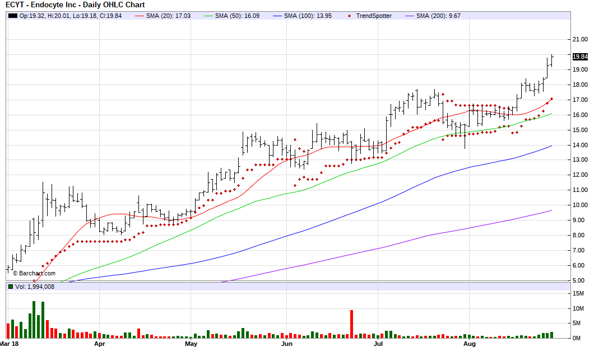Click the 17.00 price axis label
This screenshot has width=594, height=361.
tap(580, 100)
